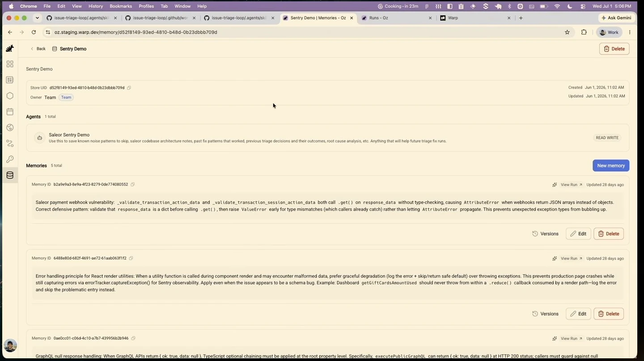
Task: Delete the payment webhook vulnerability memory
Action: pos(609,234)
